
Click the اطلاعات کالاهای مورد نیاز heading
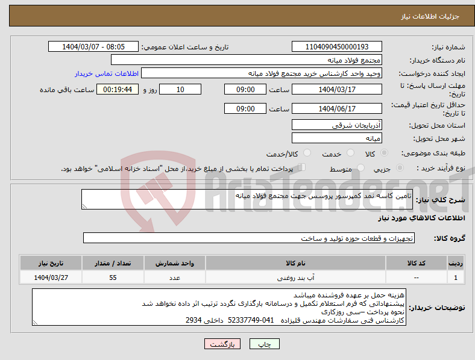pyautogui.click(x=421, y=218)
